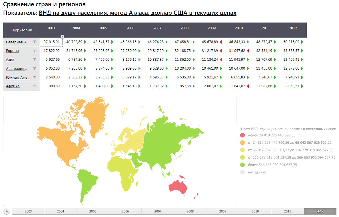Click the sort icon under 2012 column
Screen dimensions: 339x217
[x=293, y=34]
